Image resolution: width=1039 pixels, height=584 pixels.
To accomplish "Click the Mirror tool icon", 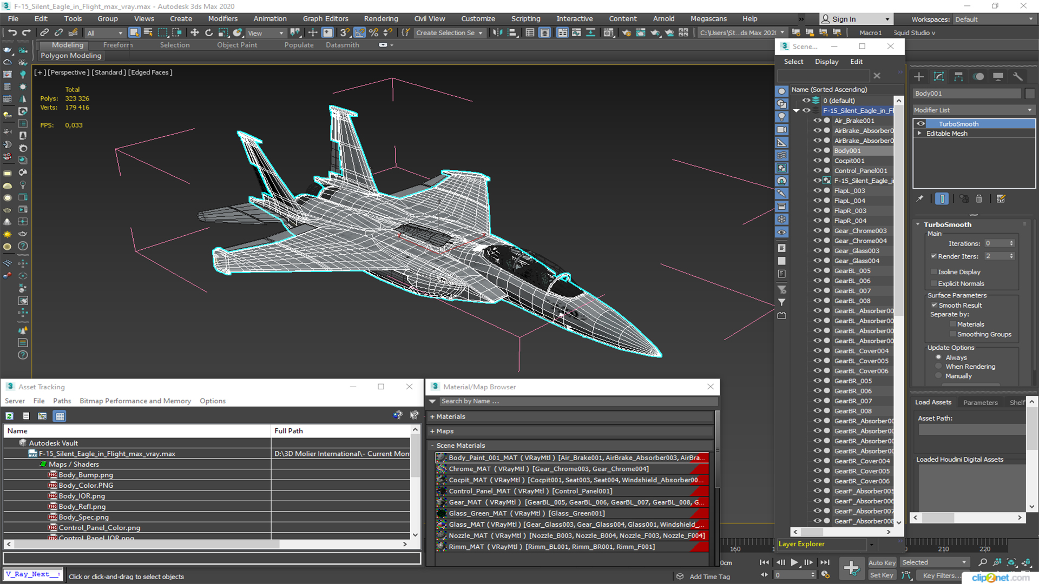I will coord(497,32).
